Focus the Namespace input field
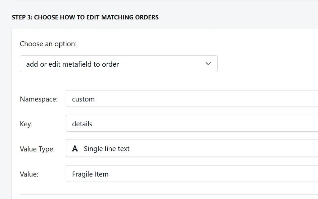The height and width of the screenshot is (199, 318). pos(192,98)
